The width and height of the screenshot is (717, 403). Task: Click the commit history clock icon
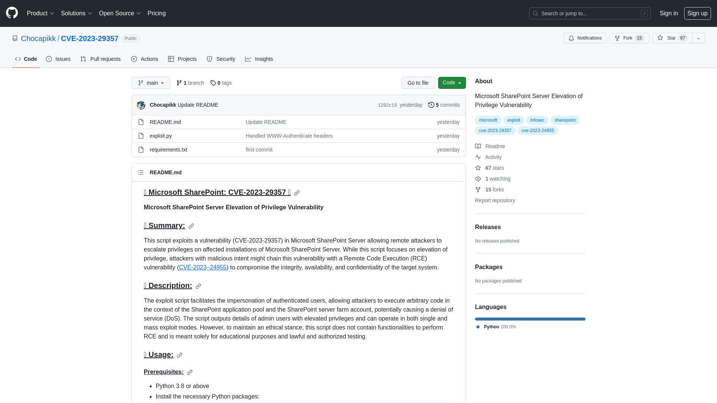point(431,105)
